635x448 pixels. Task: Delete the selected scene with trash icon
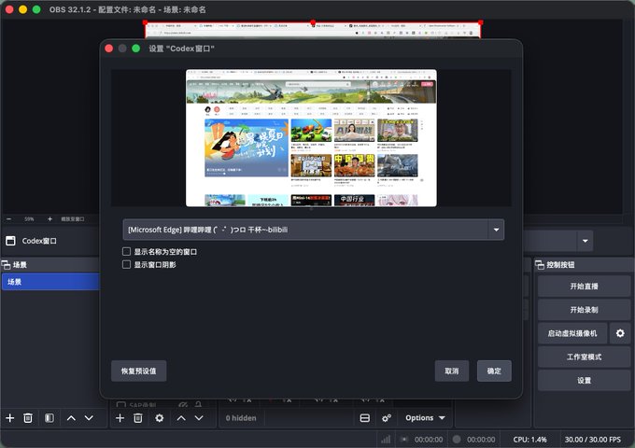28,418
